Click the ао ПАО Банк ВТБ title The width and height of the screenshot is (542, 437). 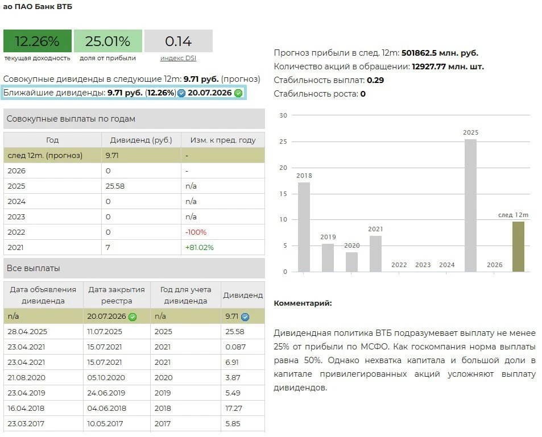tap(38, 7)
